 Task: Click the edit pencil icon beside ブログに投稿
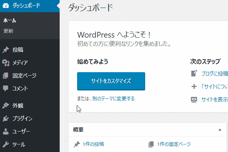pos(194,73)
